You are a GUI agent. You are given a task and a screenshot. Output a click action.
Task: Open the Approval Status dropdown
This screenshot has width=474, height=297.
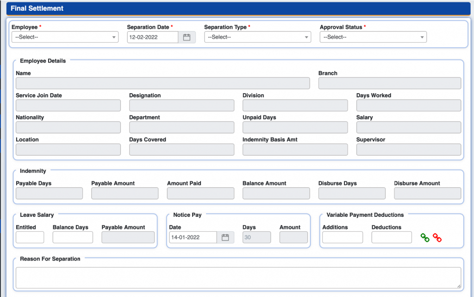(x=373, y=37)
